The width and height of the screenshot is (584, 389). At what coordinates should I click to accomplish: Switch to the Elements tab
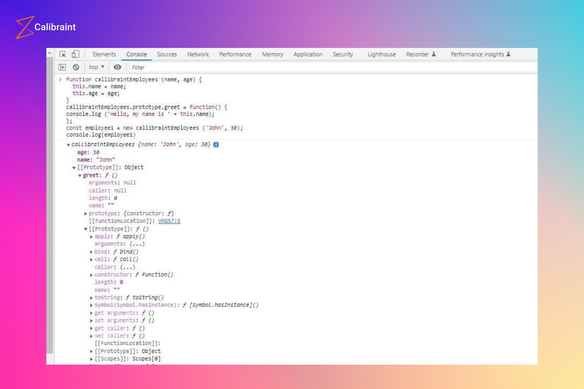(x=104, y=54)
